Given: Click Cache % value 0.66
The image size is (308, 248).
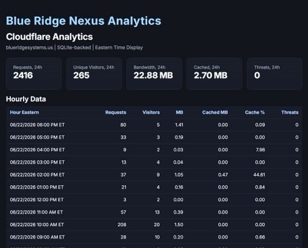Looking at the screenshot, I should (260, 237).
